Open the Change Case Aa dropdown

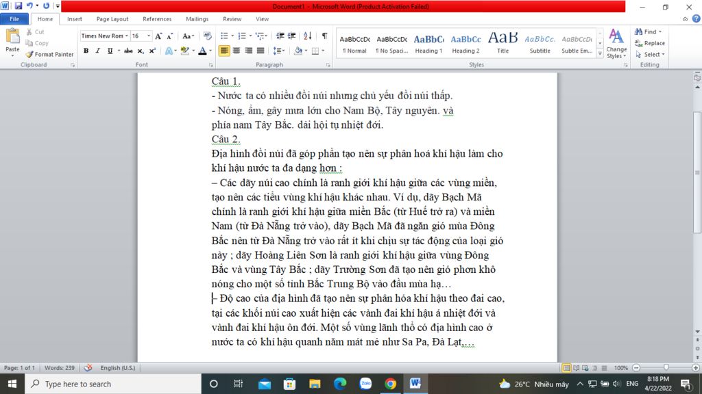coord(188,36)
